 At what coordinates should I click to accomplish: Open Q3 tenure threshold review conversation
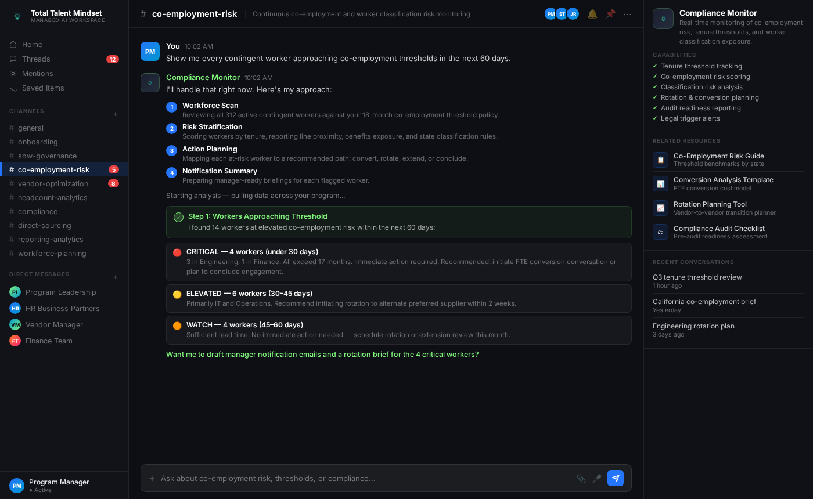pos(728,281)
